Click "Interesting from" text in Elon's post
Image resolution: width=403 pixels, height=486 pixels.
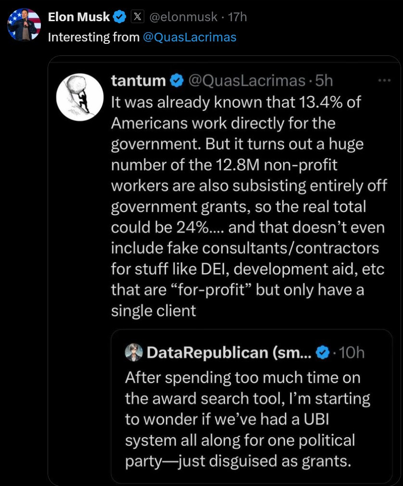(93, 37)
